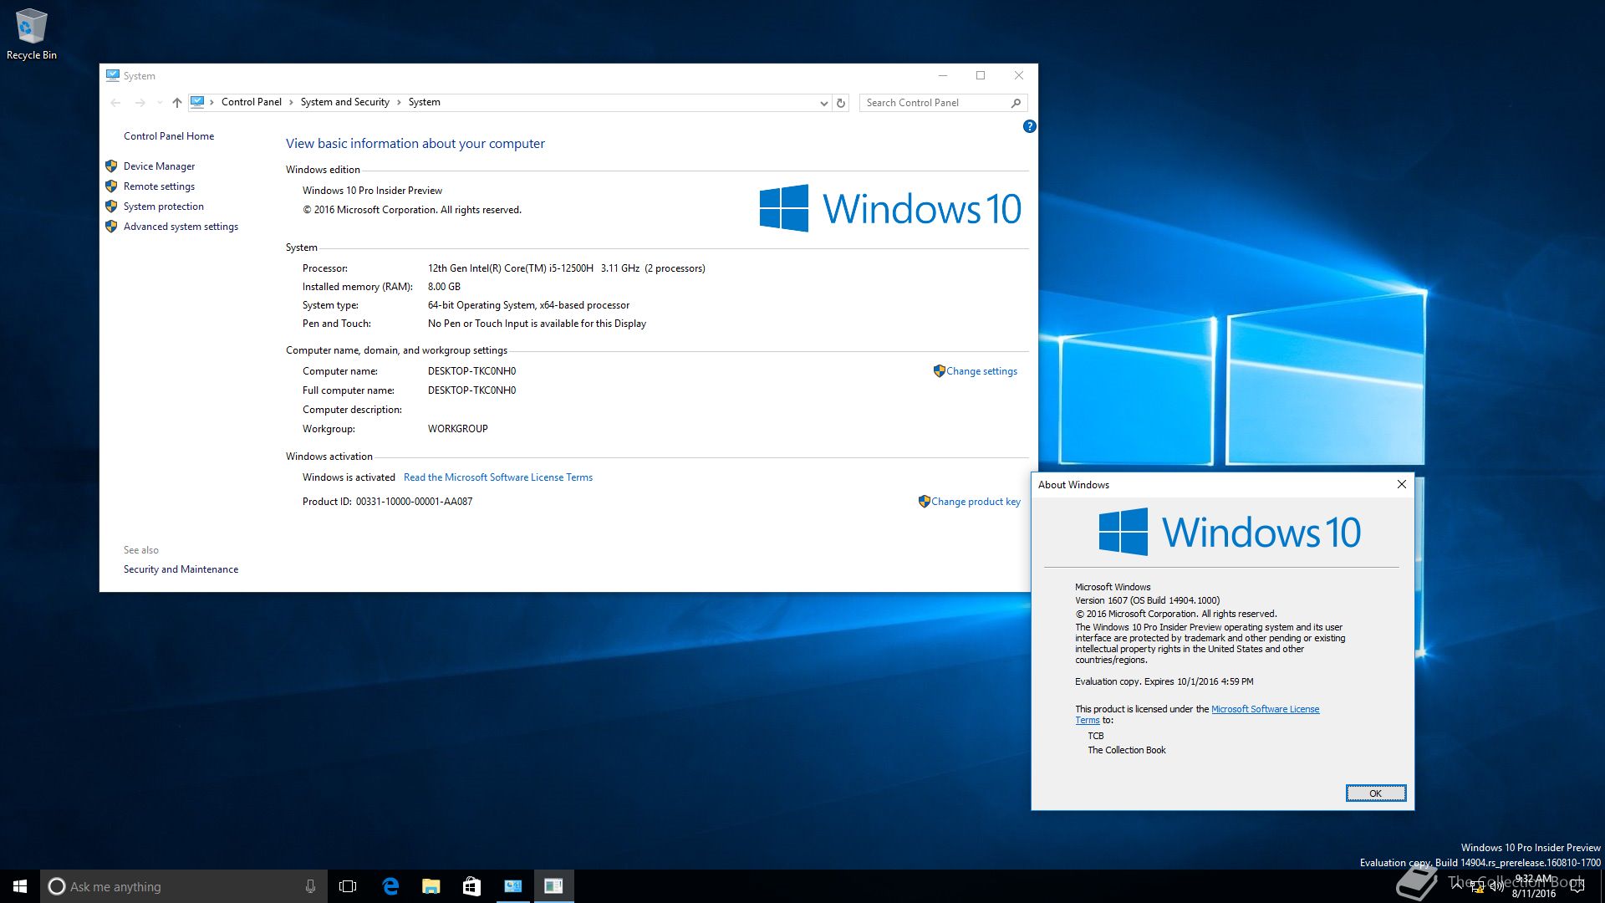Click the Cortana microphone icon
This screenshot has height=903, width=1605.
tap(310, 886)
